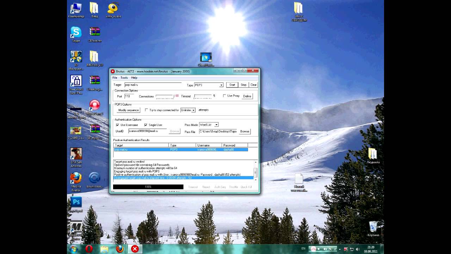Uncheck the Use Username checkbox
Viewport: 451px width, 254px height.
117,125
